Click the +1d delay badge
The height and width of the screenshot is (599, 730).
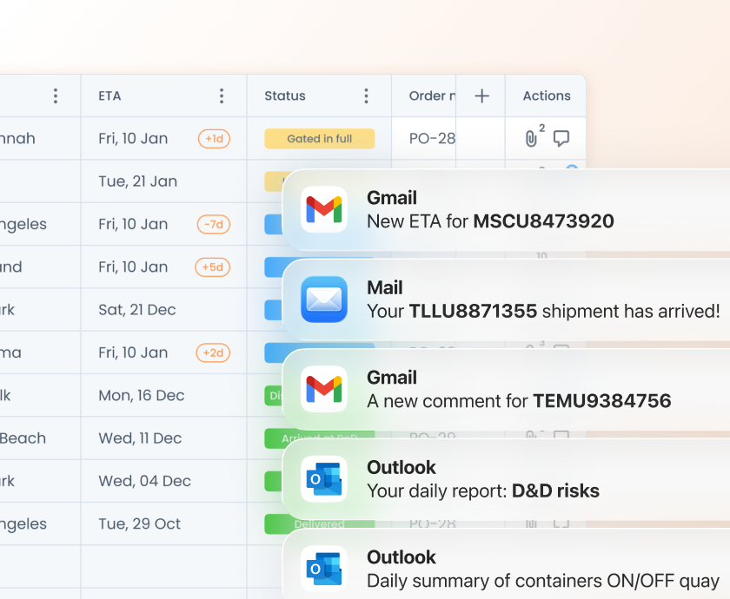coord(214,139)
